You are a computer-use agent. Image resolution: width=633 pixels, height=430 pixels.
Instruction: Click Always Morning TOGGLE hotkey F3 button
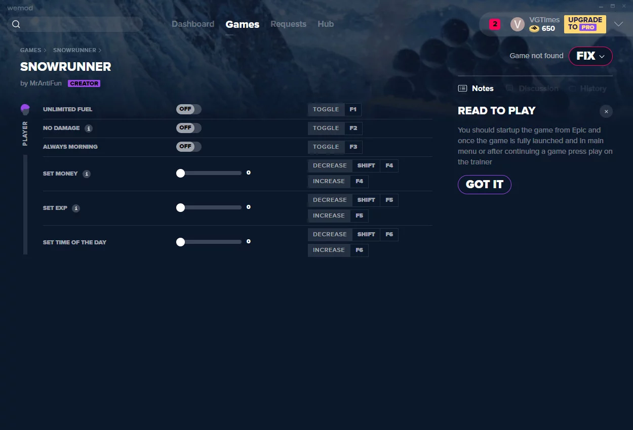tap(335, 147)
